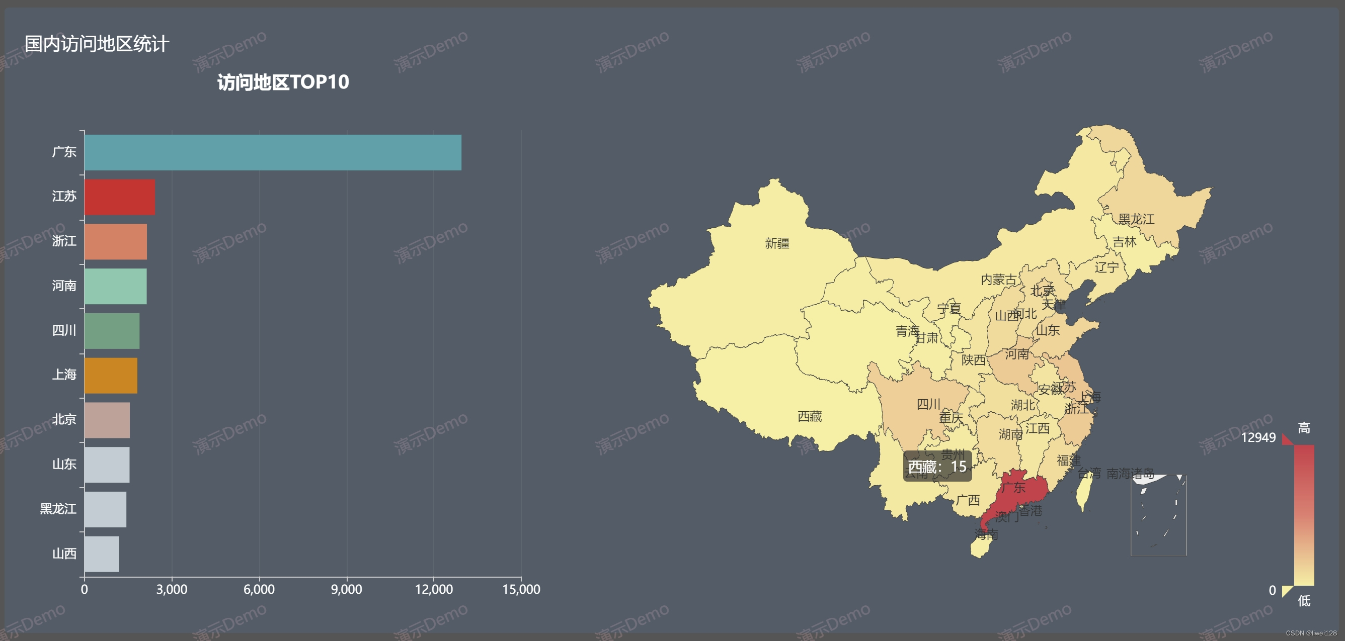The height and width of the screenshot is (641, 1345).
Task: Click the 西藏: 15 tooltip
Action: [x=937, y=466]
